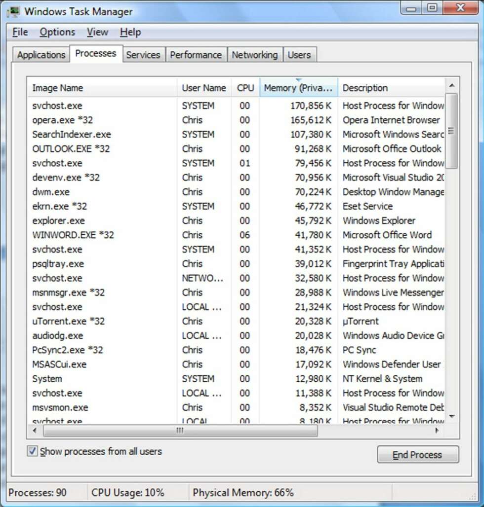Select the msvsmon.exe process

pyautogui.click(x=236, y=408)
